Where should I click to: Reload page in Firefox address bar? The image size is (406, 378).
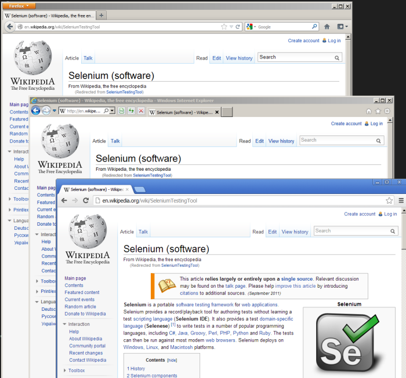click(x=238, y=27)
